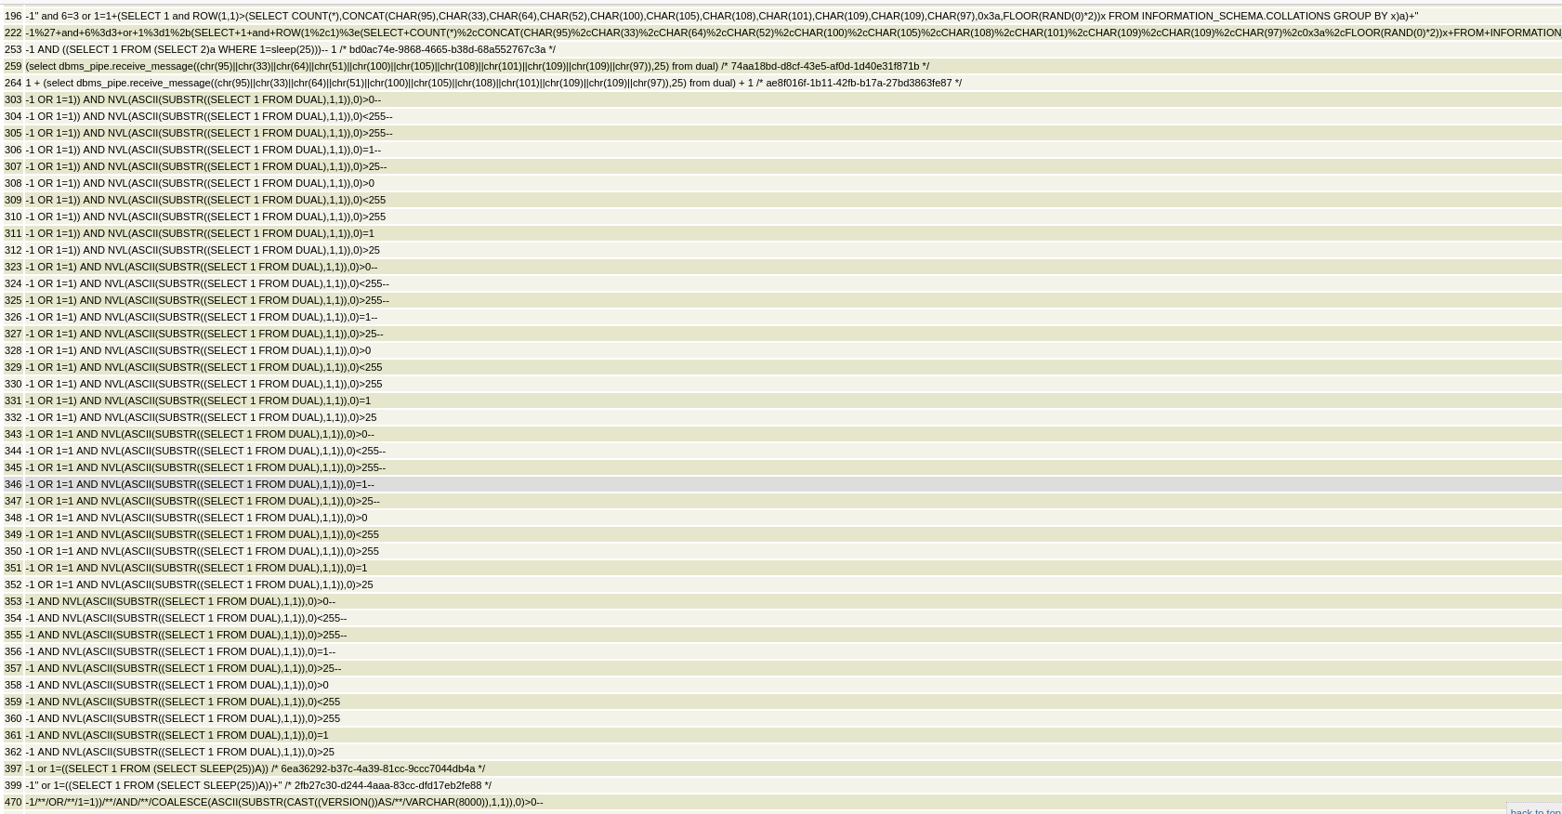Click row number 329
Screen dimensions: 1562x814
(x=13, y=367)
